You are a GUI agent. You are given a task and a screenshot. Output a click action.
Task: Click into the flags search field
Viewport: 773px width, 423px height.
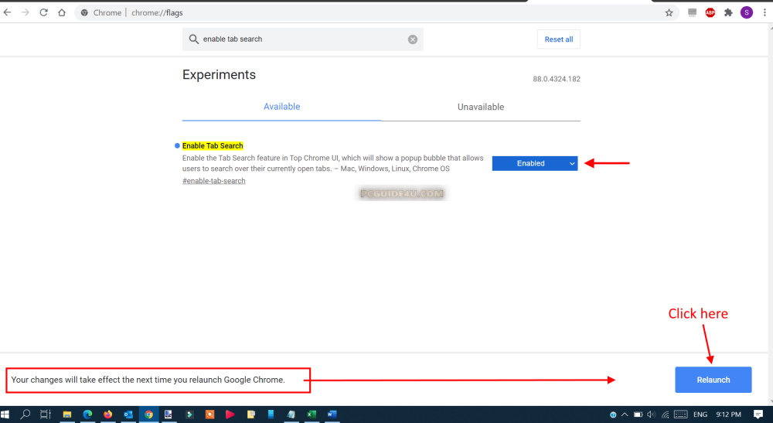pyautogui.click(x=301, y=39)
